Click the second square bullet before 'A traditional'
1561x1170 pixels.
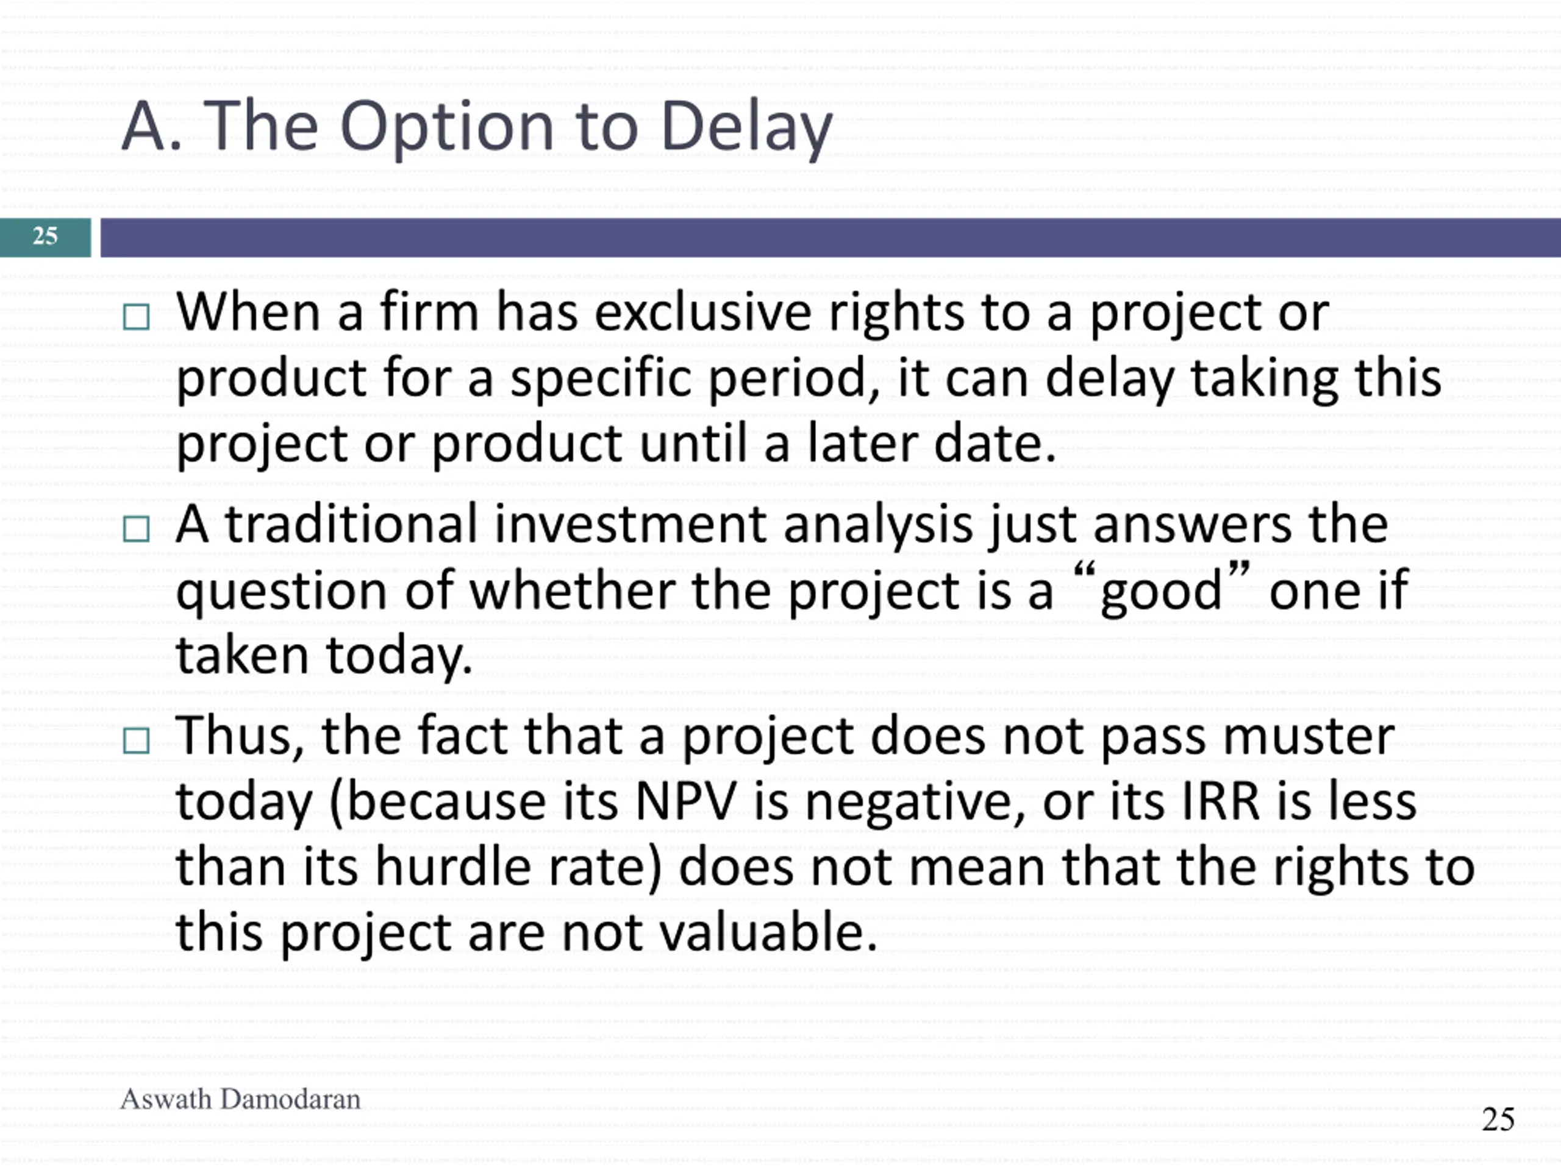click(x=136, y=529)
